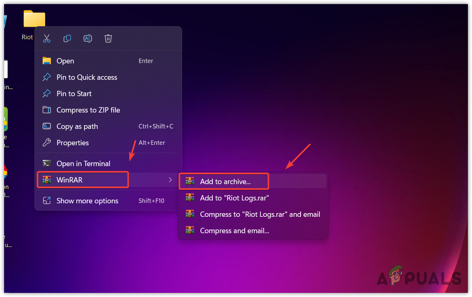Click the Copy icon in the context menu
472x297 pixels.
point(67,38)
